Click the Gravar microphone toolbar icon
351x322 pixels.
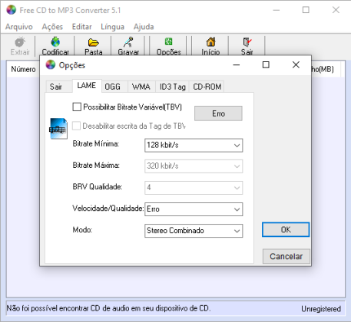click(x=128, y=42)
